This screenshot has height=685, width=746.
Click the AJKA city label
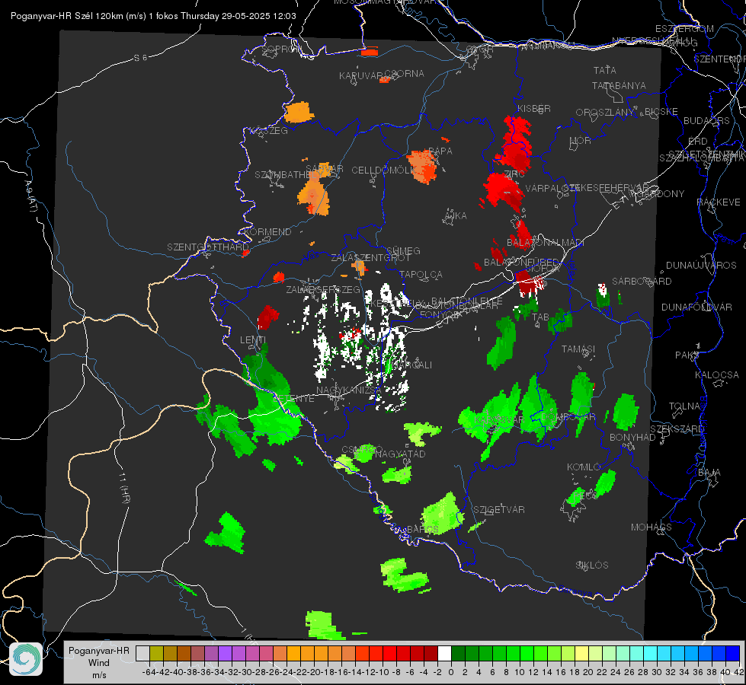(x=456, y=215)
